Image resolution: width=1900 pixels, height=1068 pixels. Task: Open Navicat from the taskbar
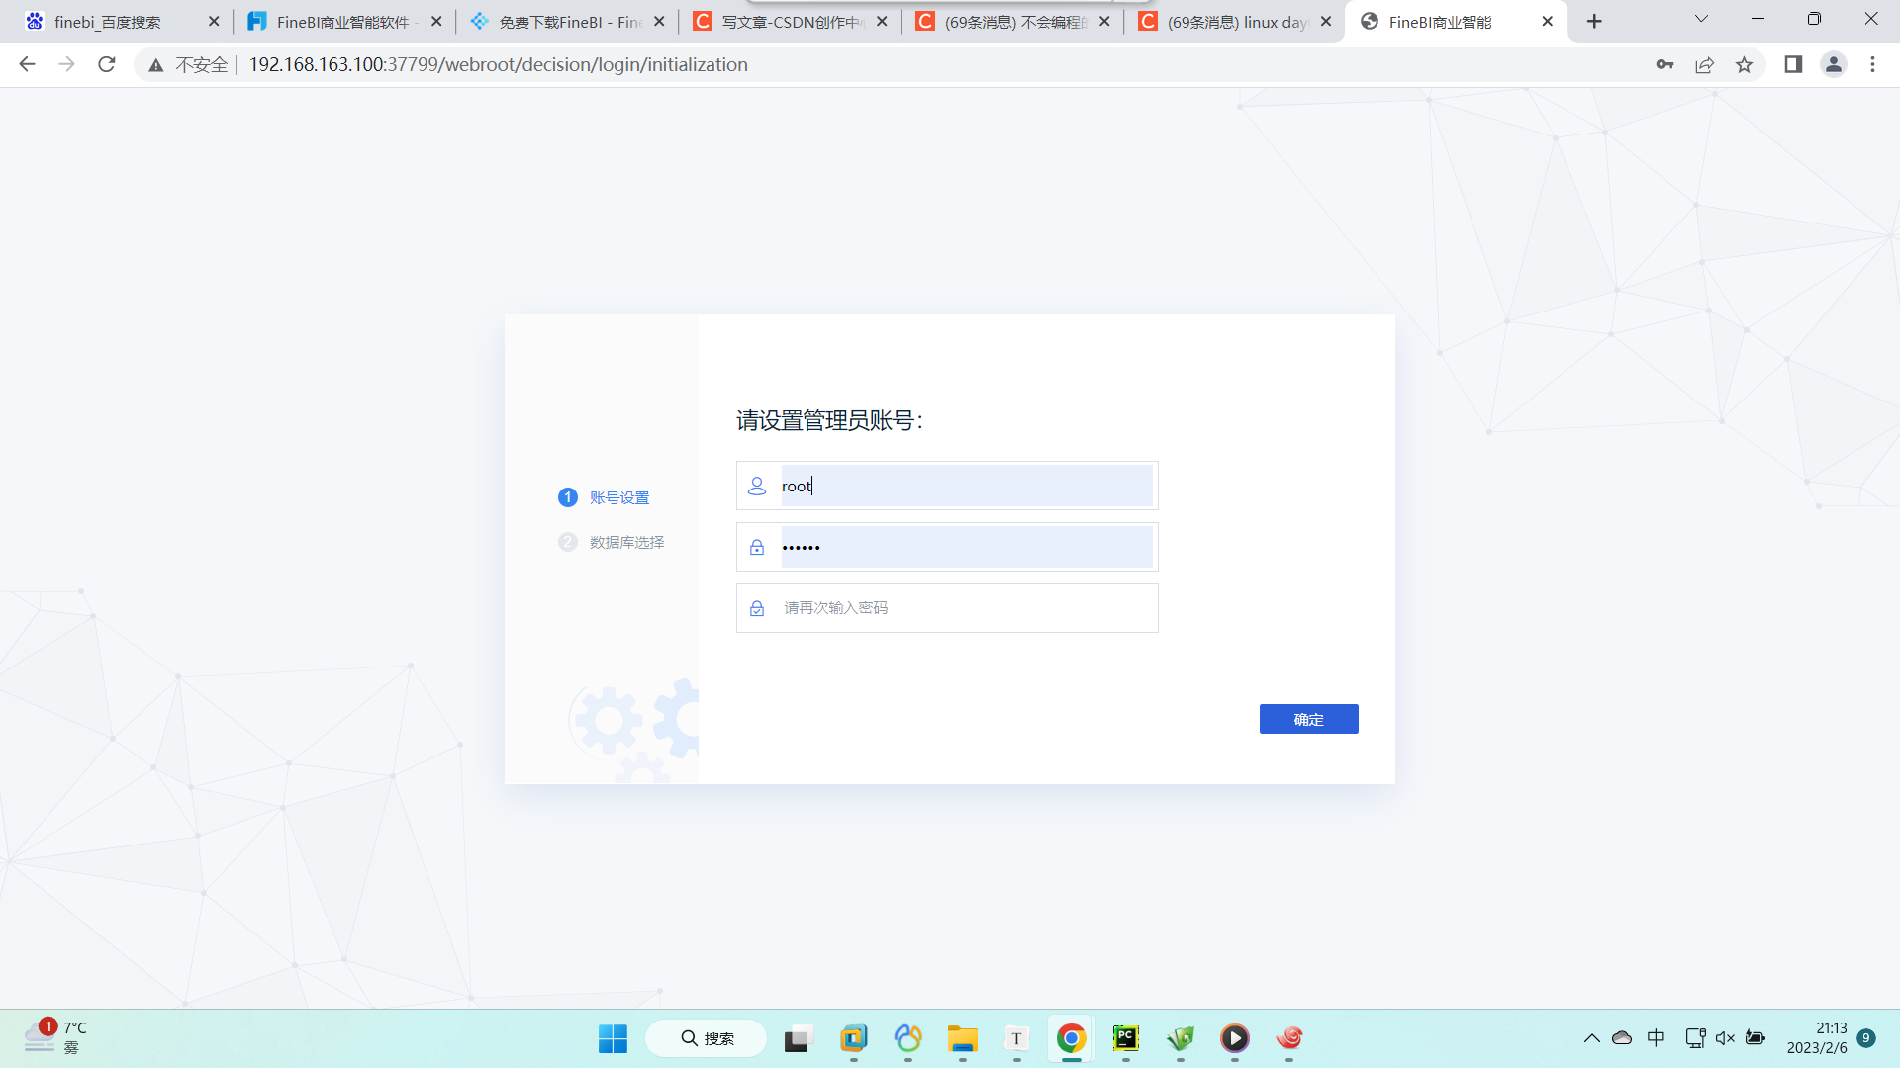pyautogui.click(x=909, y=1039)
